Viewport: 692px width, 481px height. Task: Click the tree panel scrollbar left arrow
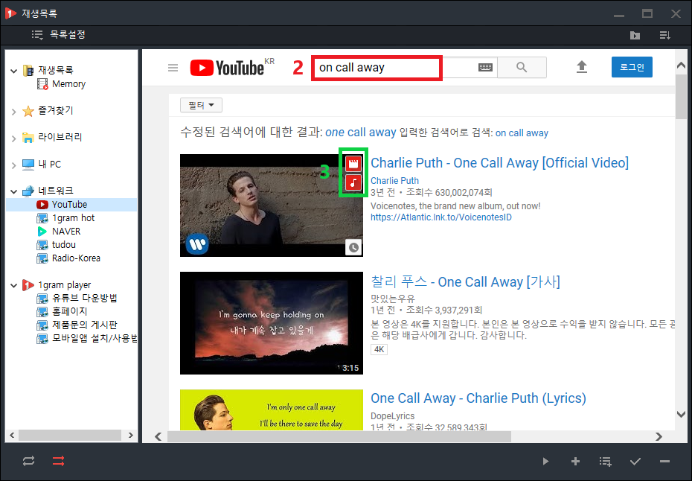pos(12,435)
